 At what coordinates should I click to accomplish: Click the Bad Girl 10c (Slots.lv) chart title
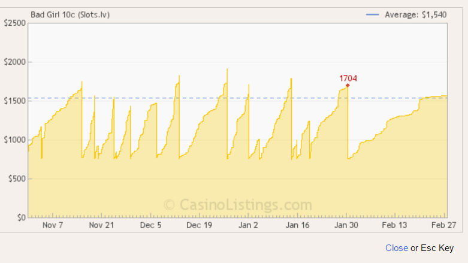pyautogui.click(x=70, y=14)
